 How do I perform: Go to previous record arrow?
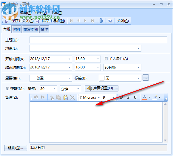78,21
